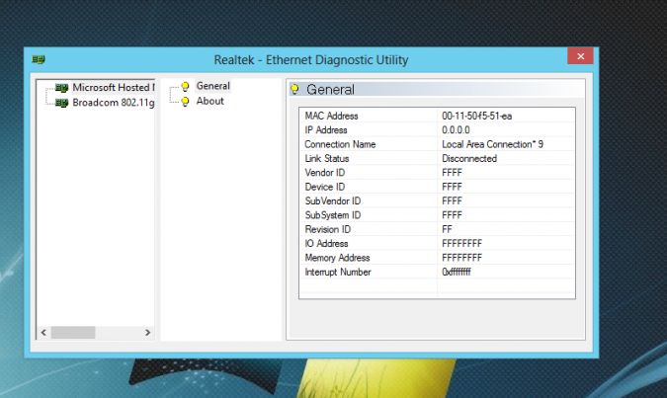Click the 'Disconnected' status value
Image resolution: width=667 pixels, height=398 pixels.
[x=469, y=159]
